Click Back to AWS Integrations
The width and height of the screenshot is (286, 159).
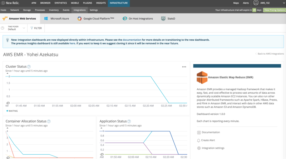coord(270,54)
